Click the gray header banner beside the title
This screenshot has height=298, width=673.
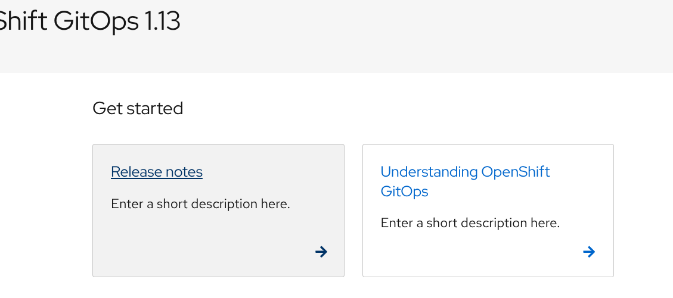[x=417, y=36]
